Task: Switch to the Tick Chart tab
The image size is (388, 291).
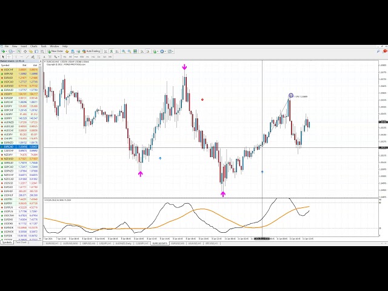Action: click(21, 242)
